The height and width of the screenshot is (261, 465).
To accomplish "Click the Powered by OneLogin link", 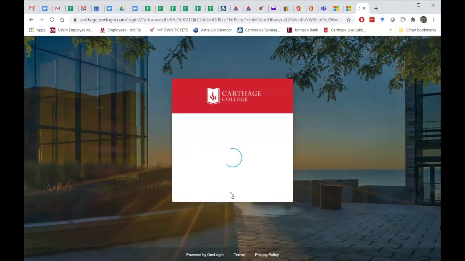I will pos(205,255).
